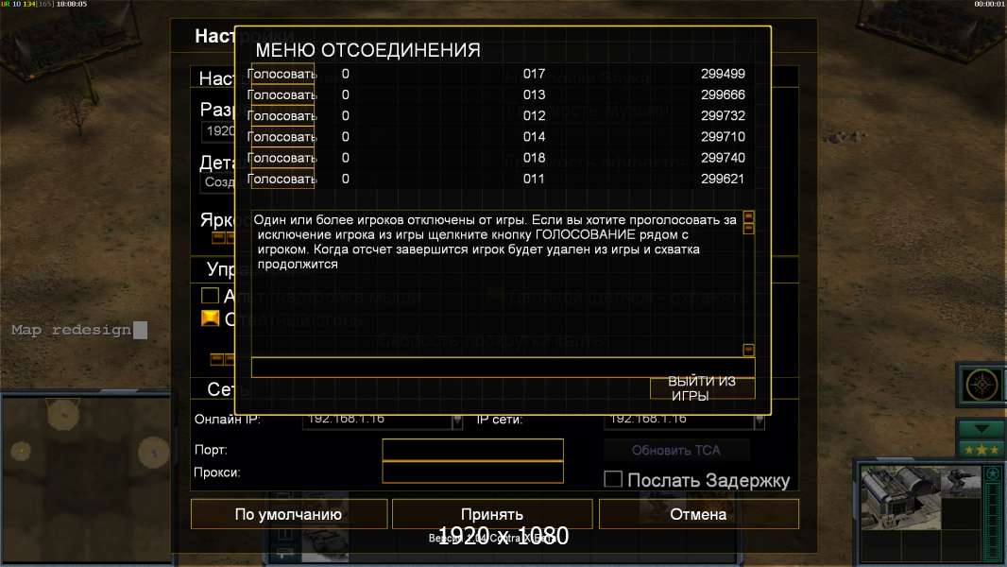Click player name 013 in the list
Screen dimensions: 1007x567
[534, 95]
